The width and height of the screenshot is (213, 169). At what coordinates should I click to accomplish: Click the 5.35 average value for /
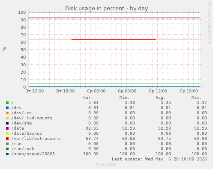(166, 103)
